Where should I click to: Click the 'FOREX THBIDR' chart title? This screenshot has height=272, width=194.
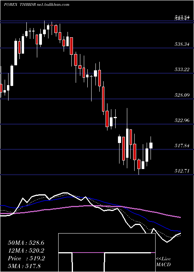(20, 5)
